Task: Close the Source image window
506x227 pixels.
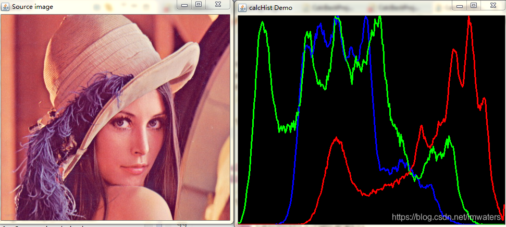Action: point(218,5)
